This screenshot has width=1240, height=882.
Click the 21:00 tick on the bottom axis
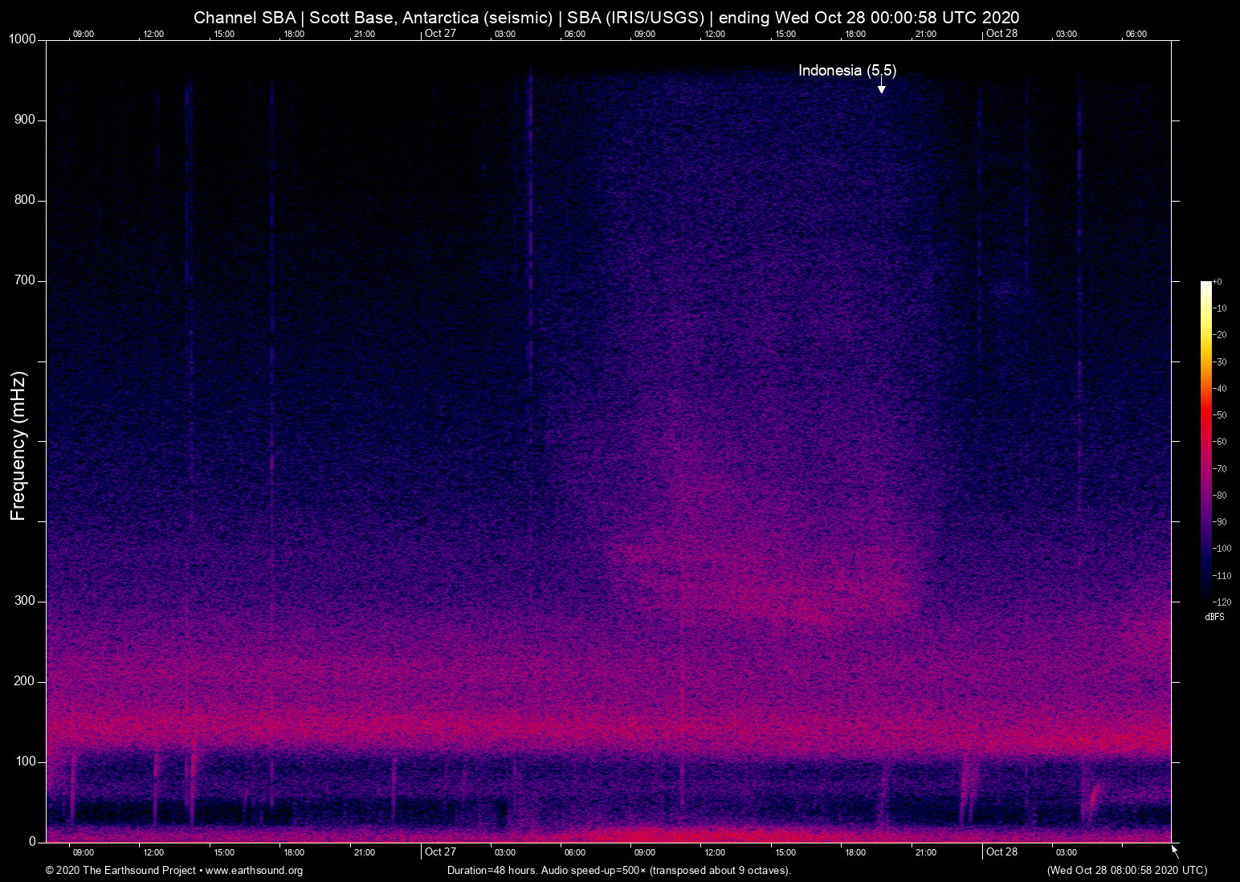pos(927,852)
